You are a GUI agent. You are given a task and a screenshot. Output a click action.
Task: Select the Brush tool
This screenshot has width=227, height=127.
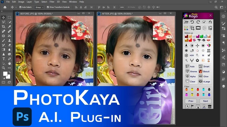pos(3,40)
